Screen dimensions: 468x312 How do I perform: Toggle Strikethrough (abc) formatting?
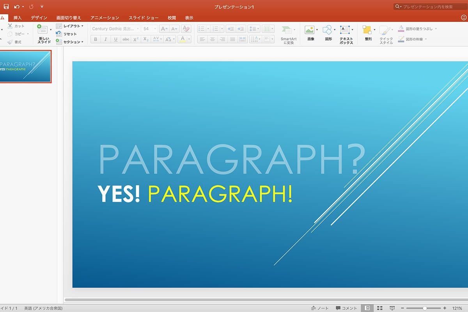pos(126,39)
